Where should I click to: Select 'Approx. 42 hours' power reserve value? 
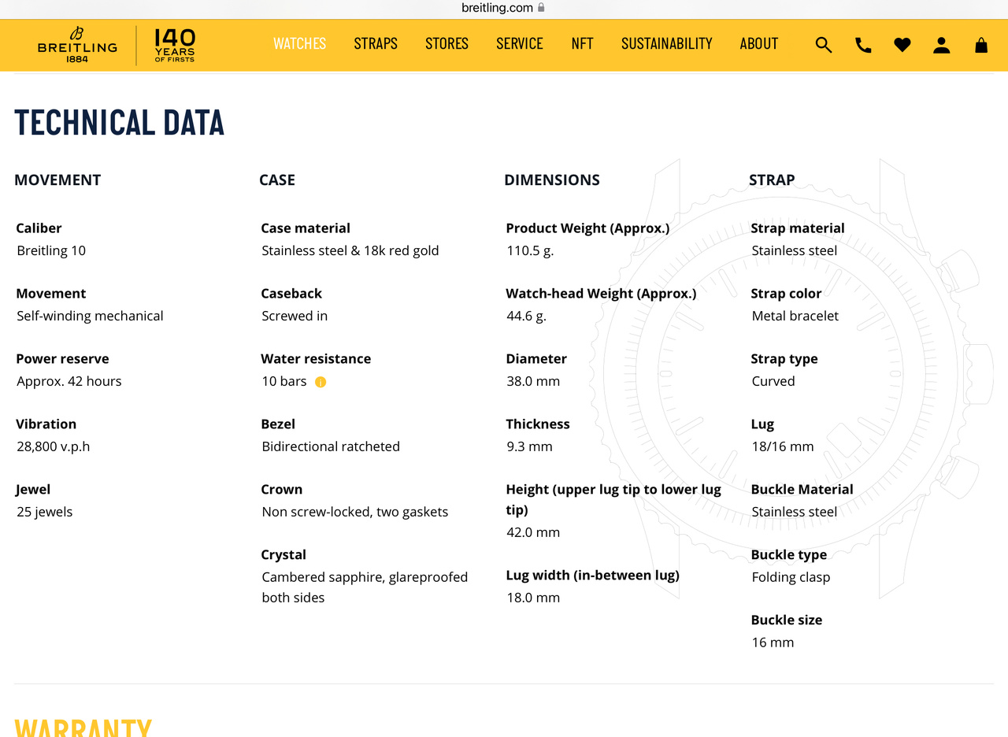point(69,381)
